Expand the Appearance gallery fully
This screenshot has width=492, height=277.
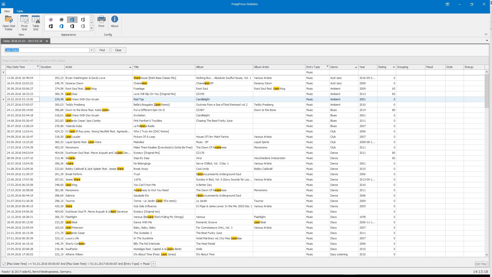[x=91, y=29]
